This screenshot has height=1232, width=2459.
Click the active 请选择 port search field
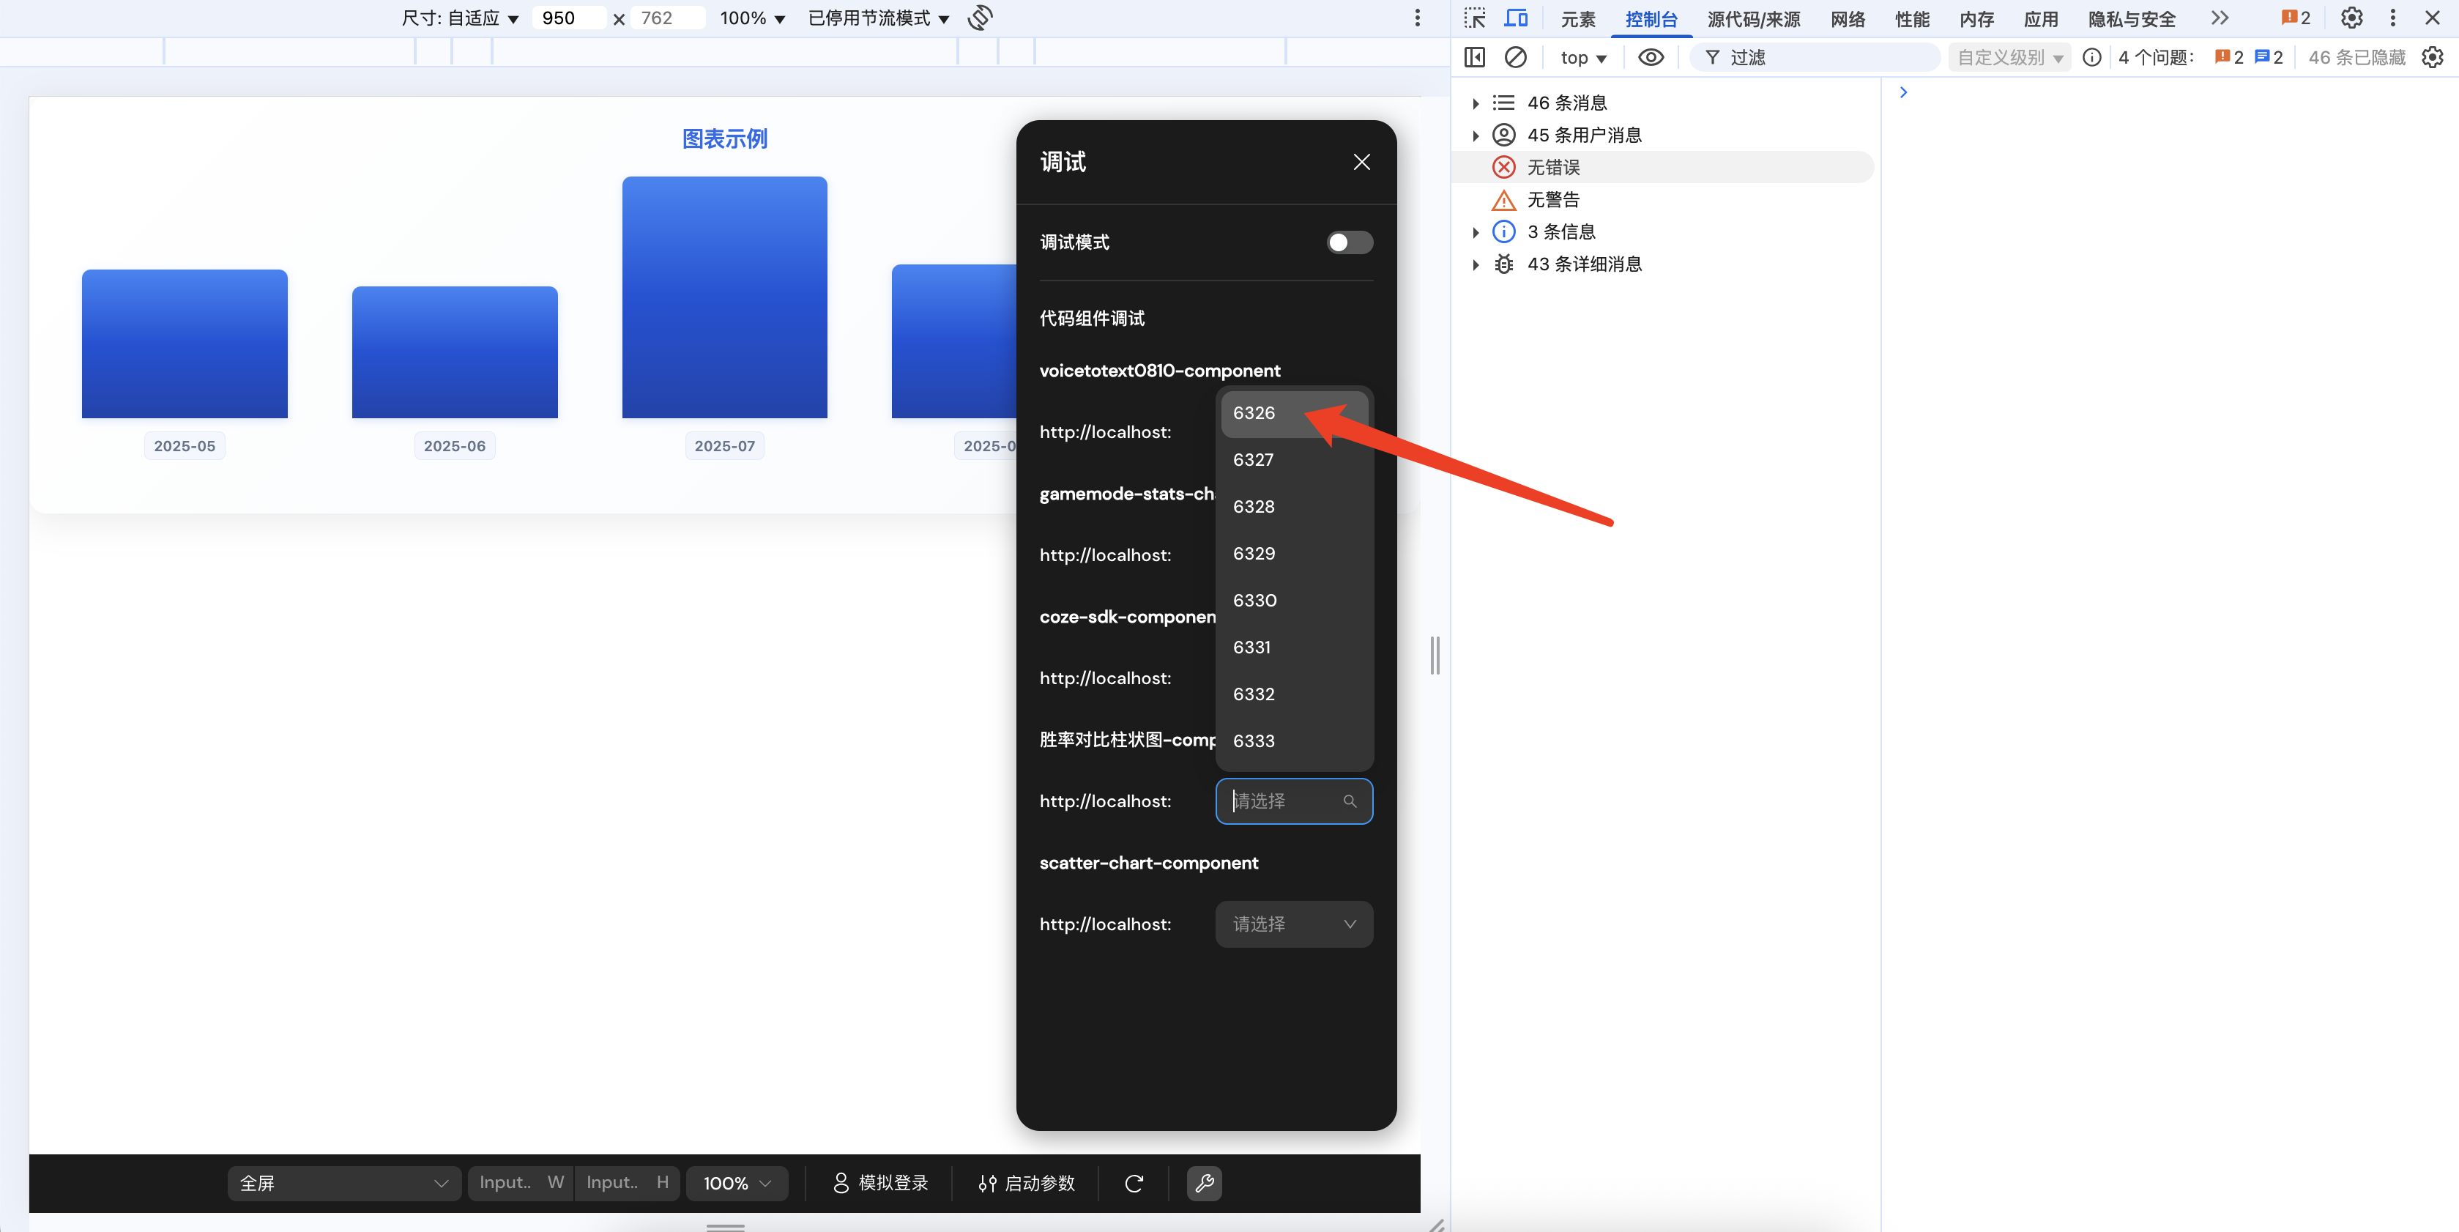(x=1295, y=801)
